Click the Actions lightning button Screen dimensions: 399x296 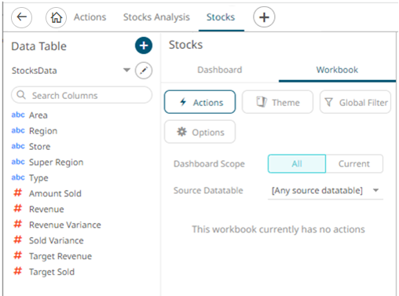pyautogui.click(x=200, y=102)
